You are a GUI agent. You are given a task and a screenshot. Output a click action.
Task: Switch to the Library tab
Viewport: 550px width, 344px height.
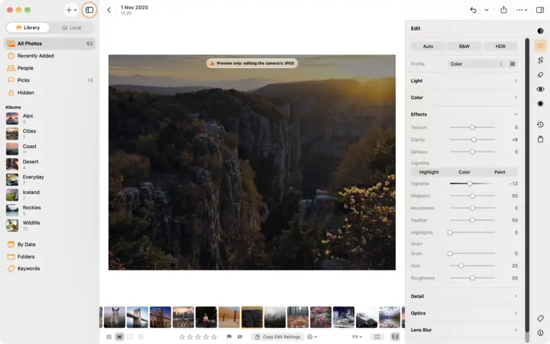(x=28, y=28)
